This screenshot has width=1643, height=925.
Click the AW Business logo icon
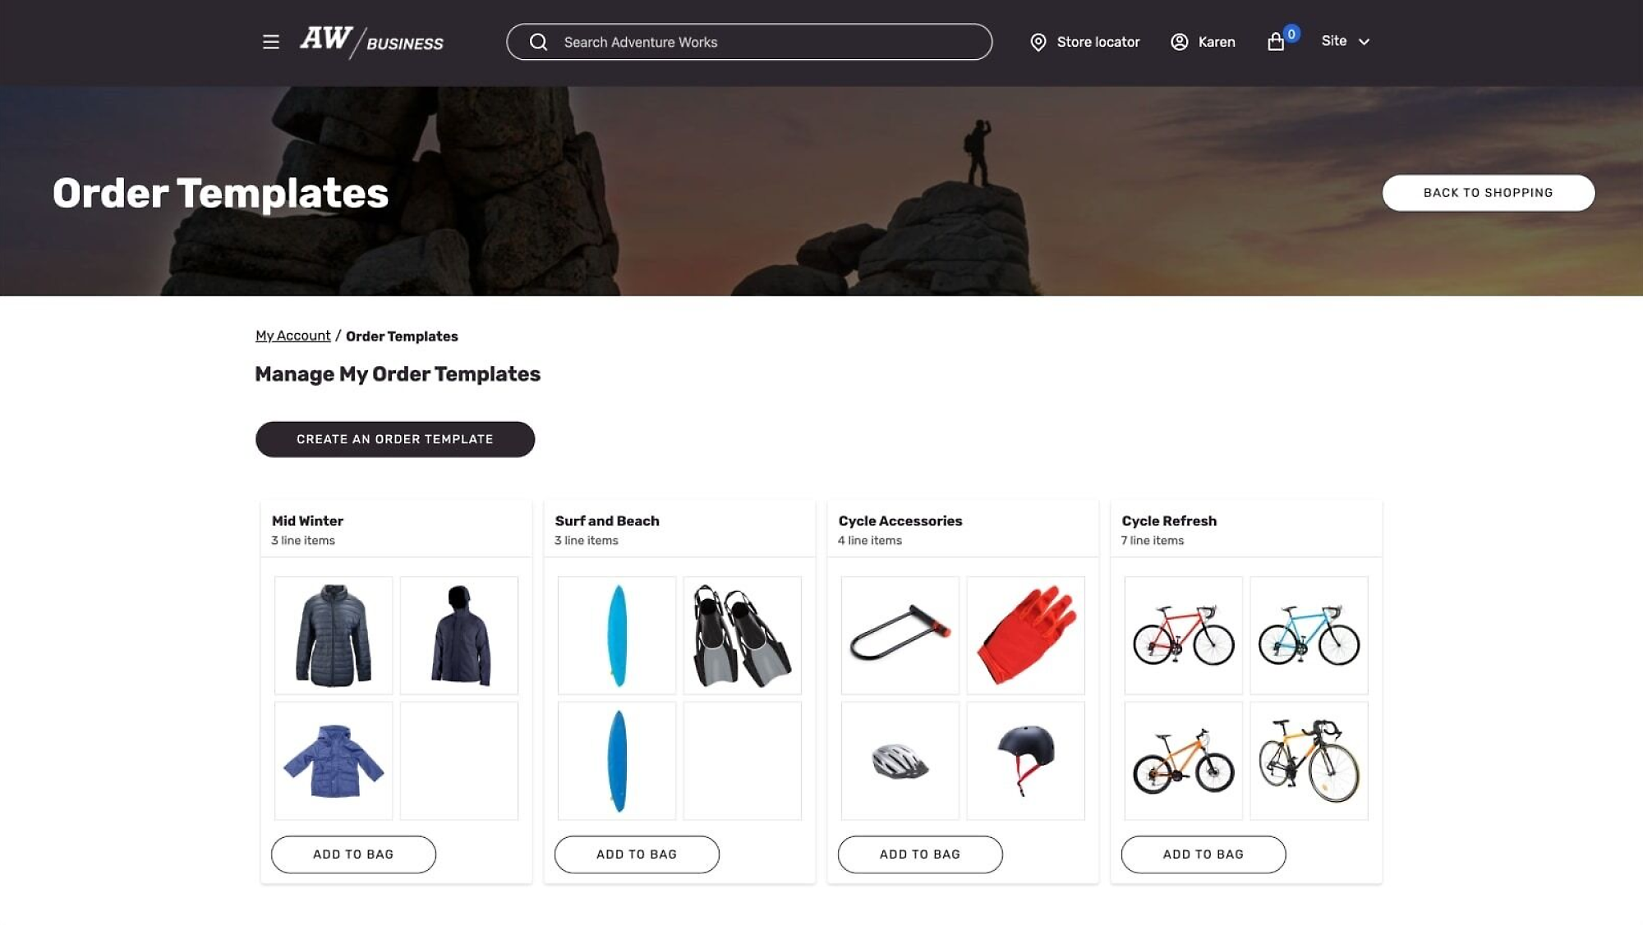tap(369, 40)
